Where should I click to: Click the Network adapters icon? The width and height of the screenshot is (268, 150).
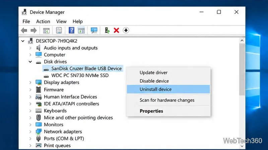click(x=39, y=132)
